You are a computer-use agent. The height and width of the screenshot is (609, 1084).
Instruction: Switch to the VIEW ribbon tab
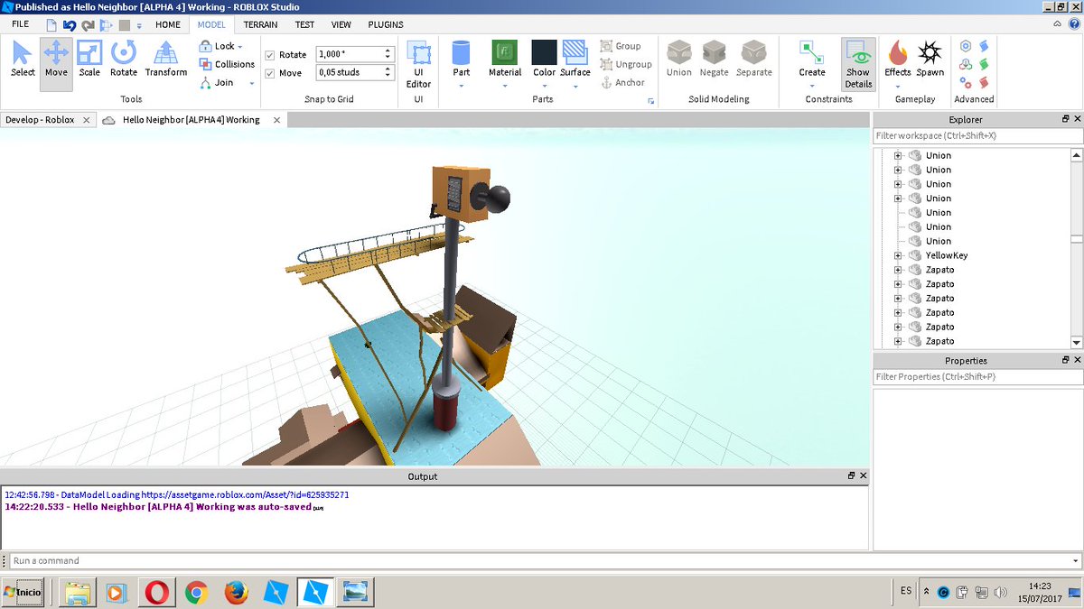pos(341,24)
